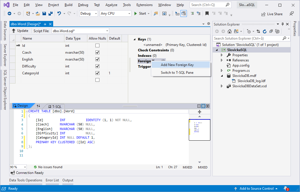This screenshot has width=300, height=192.
Task: Expand the References node
Action: click(x=222, y=60)
